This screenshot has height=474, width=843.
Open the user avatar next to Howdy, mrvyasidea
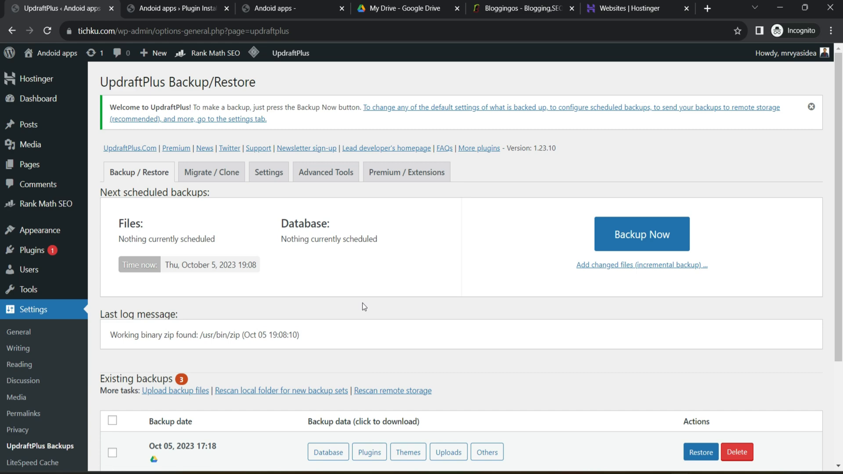point(825,53)
